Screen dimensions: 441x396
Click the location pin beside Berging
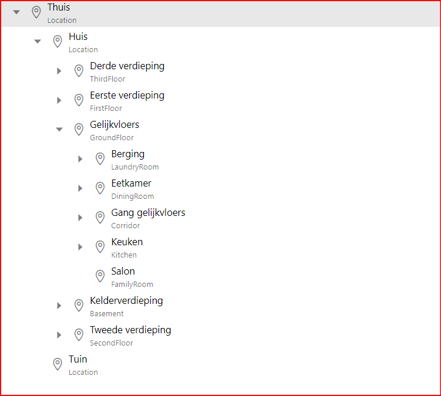pos(100,159)
